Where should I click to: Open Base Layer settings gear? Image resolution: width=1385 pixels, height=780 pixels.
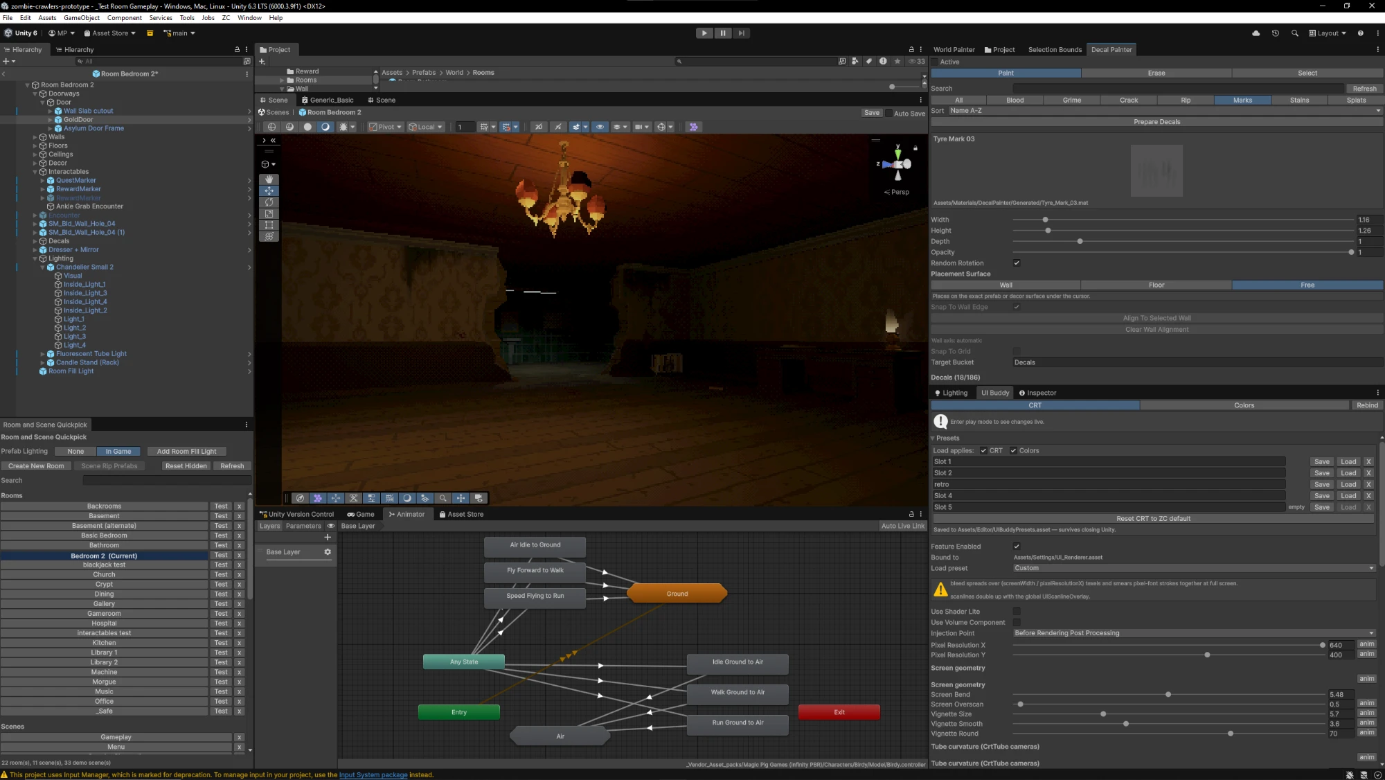pyautogui.click(x=328, y=552)
